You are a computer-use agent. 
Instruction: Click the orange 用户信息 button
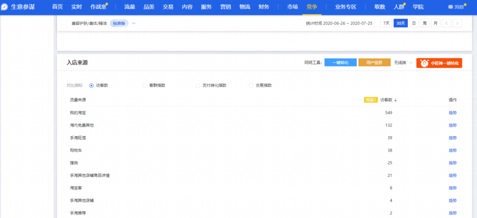tap(375, 62)
